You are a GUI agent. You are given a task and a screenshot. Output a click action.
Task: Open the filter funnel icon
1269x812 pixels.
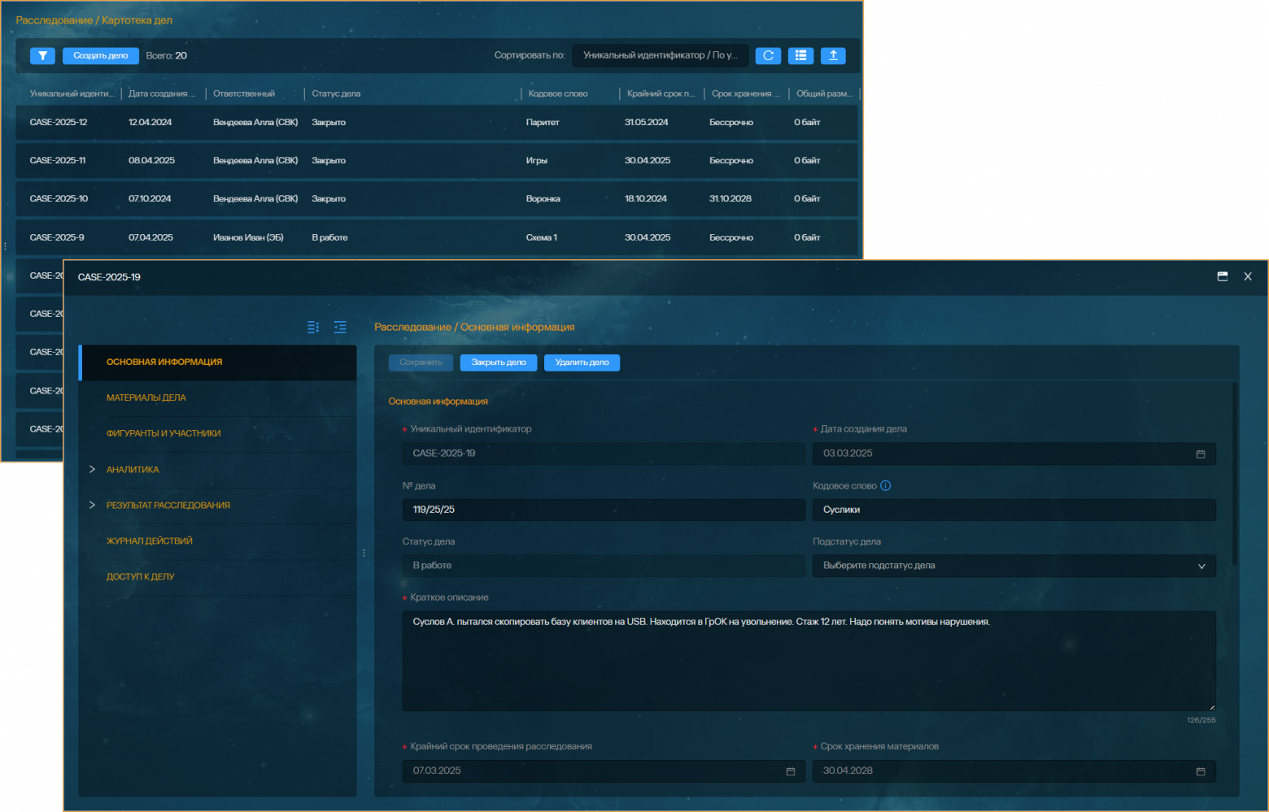[42, 56]
